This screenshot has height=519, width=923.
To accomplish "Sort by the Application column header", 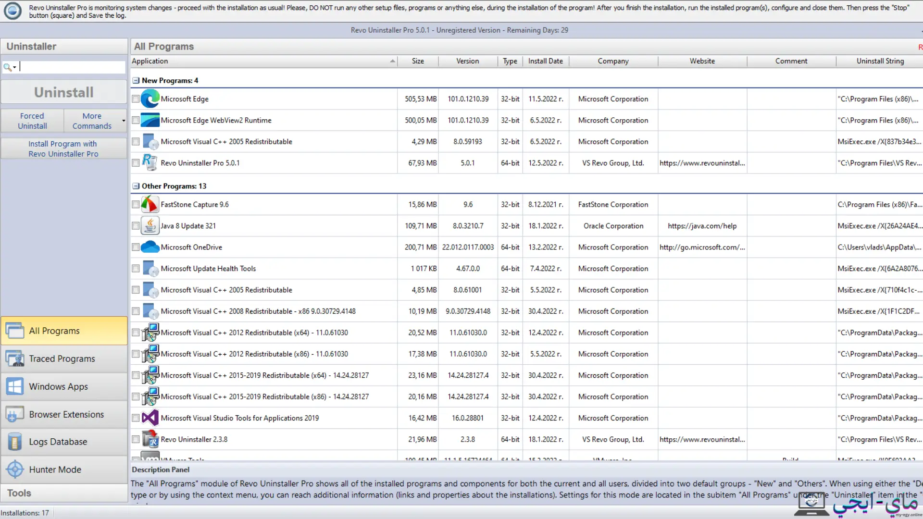I will pos(263,61).
